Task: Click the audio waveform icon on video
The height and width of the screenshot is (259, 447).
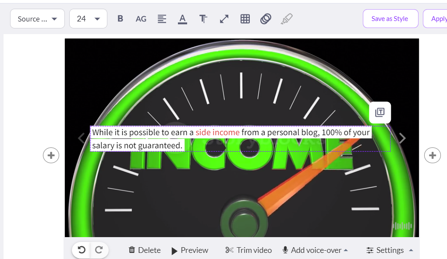Action: pos(402,226)
